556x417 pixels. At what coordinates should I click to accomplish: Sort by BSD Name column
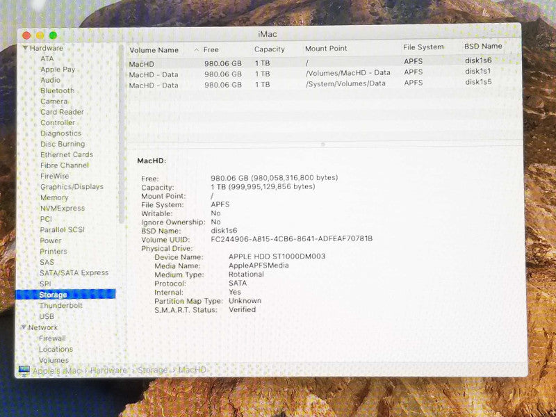[x=483, y=46]
